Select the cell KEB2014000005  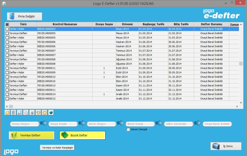pos(65,38)
